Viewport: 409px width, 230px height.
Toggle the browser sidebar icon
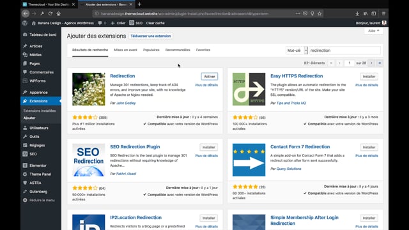click(374, 13)
